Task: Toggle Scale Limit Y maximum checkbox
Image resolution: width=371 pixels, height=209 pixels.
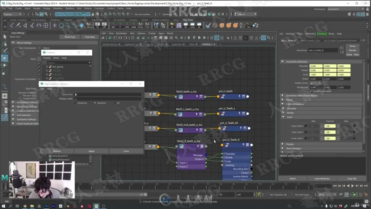Action: coord(354,132)
